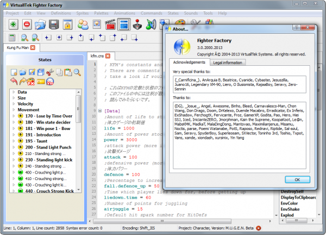Click the Explod controller in the list

[287, 215]
